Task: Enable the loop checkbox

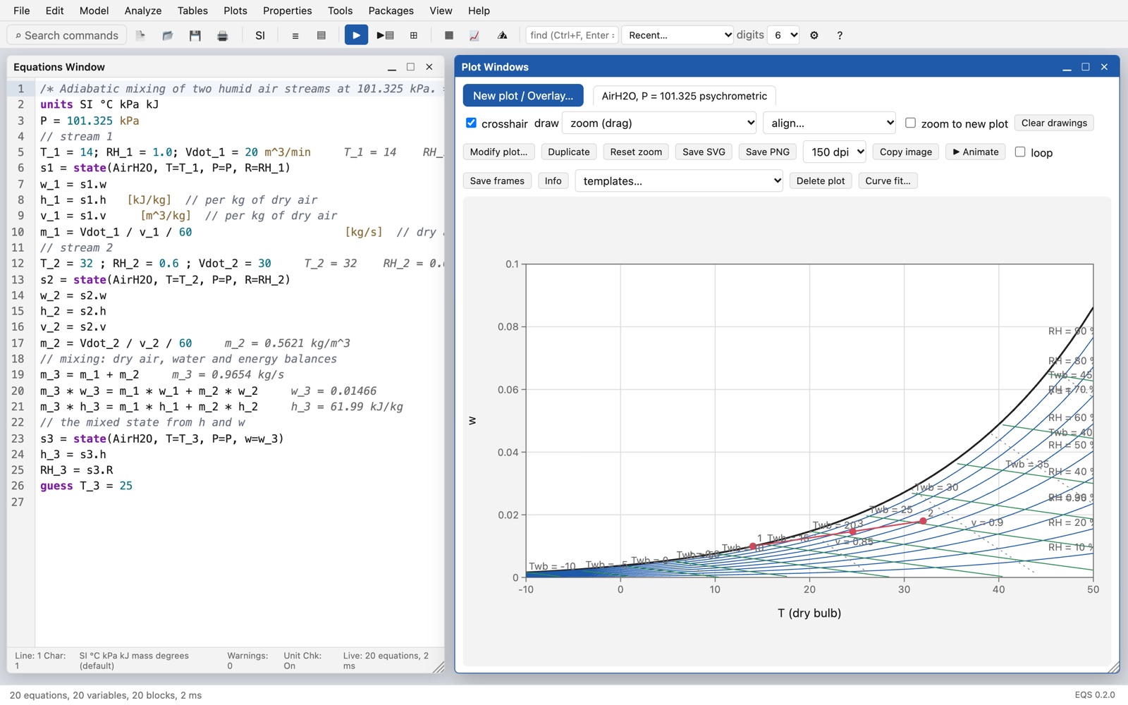Action: click(1020, 152)
